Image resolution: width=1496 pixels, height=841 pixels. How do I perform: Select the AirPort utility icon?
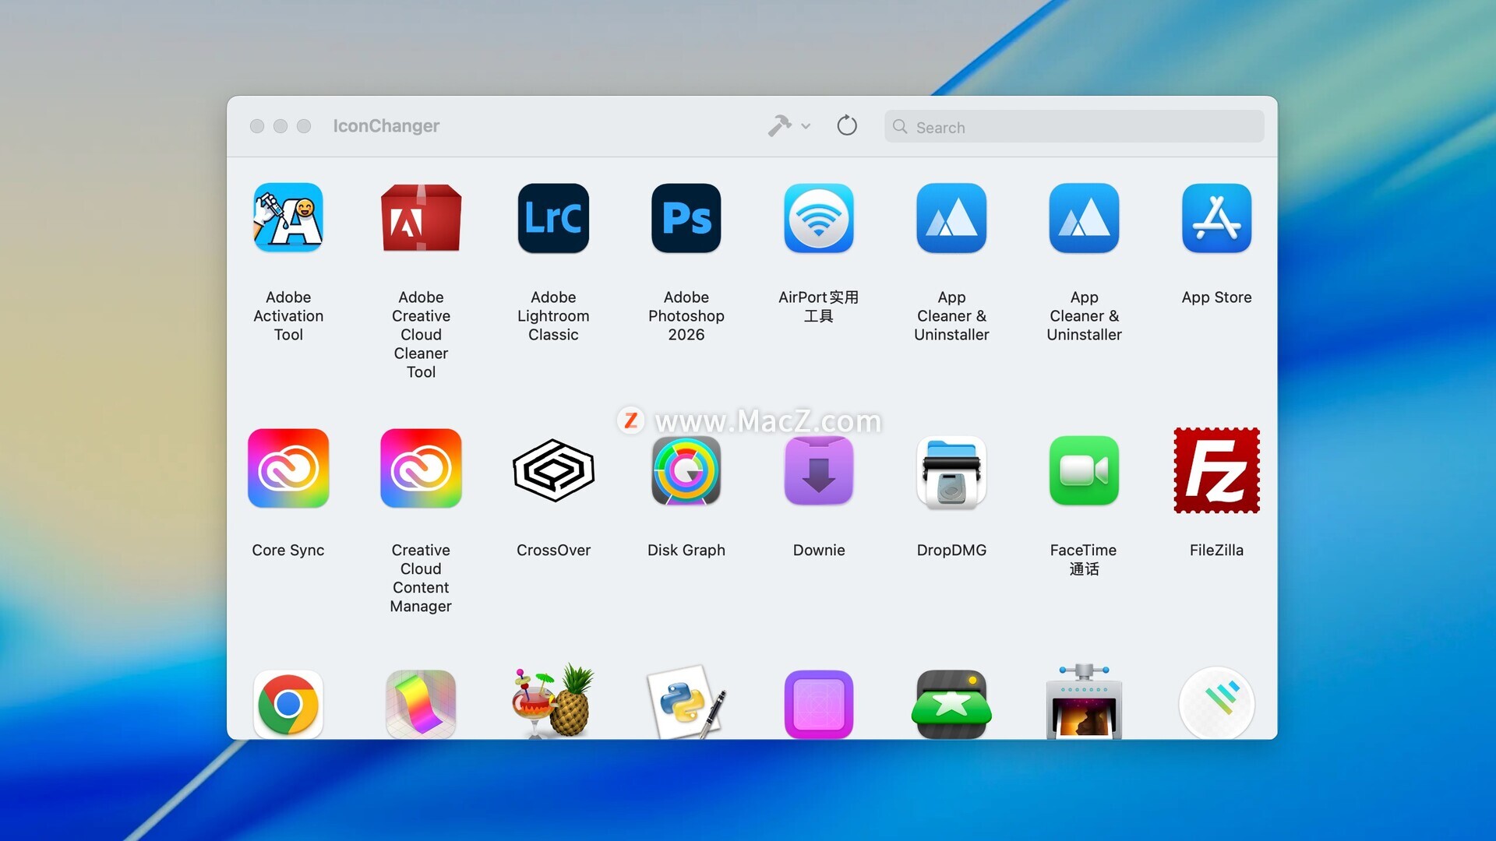(818, 218)
